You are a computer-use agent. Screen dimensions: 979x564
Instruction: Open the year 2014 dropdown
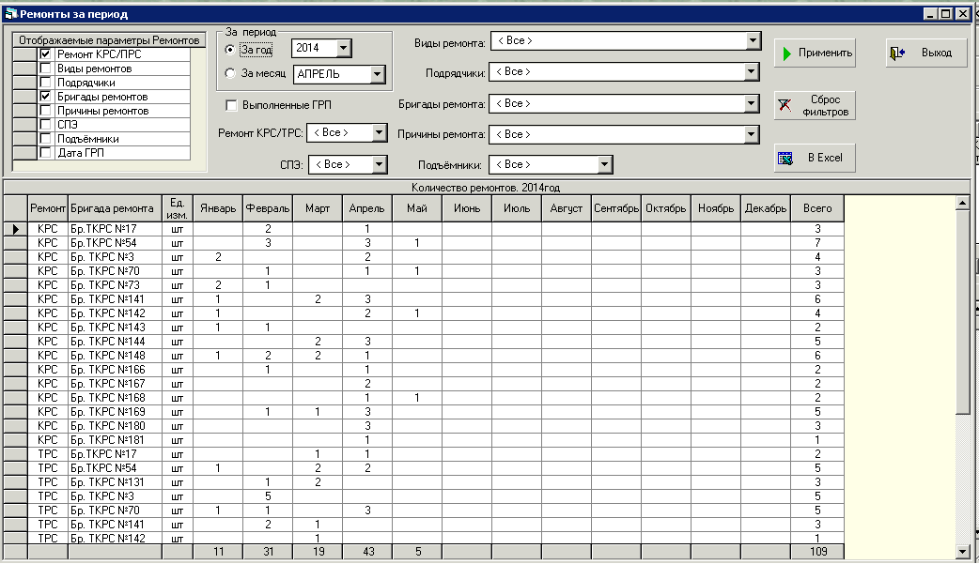(343, 48)
